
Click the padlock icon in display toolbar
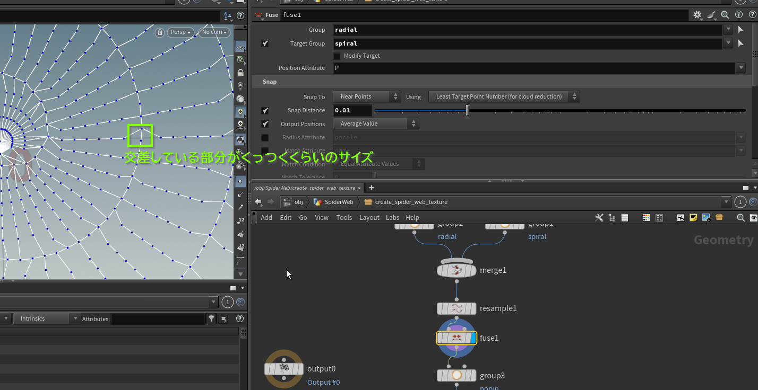(240, 73)
